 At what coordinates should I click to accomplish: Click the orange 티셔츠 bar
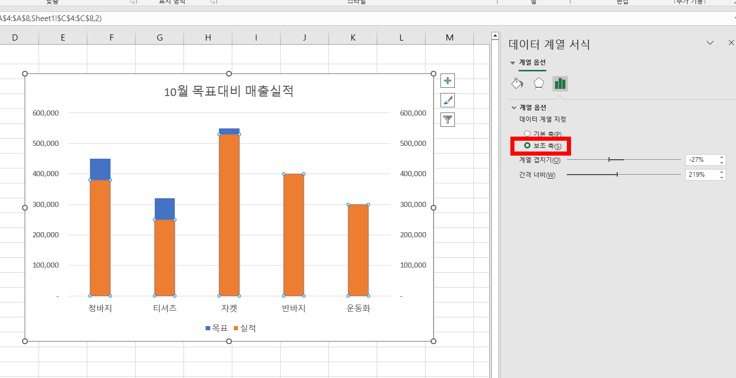point(164,258)
